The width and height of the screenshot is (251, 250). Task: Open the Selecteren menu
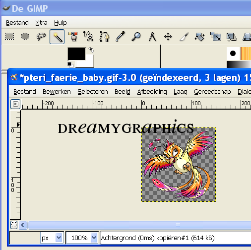click(x=93, y=92)
